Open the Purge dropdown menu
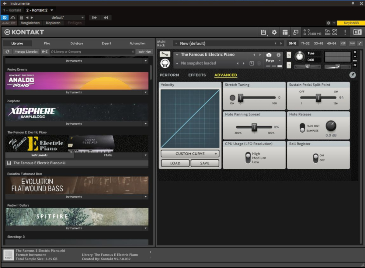Screen dimensions: 365x268 273,61
